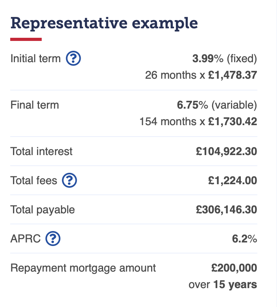
Task: Select the £104,922.30 total interest amount
Action: point(227,152)
